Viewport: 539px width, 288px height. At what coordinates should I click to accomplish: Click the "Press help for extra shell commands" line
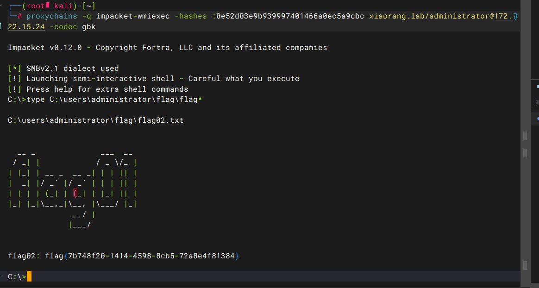[x=98, y=89]
